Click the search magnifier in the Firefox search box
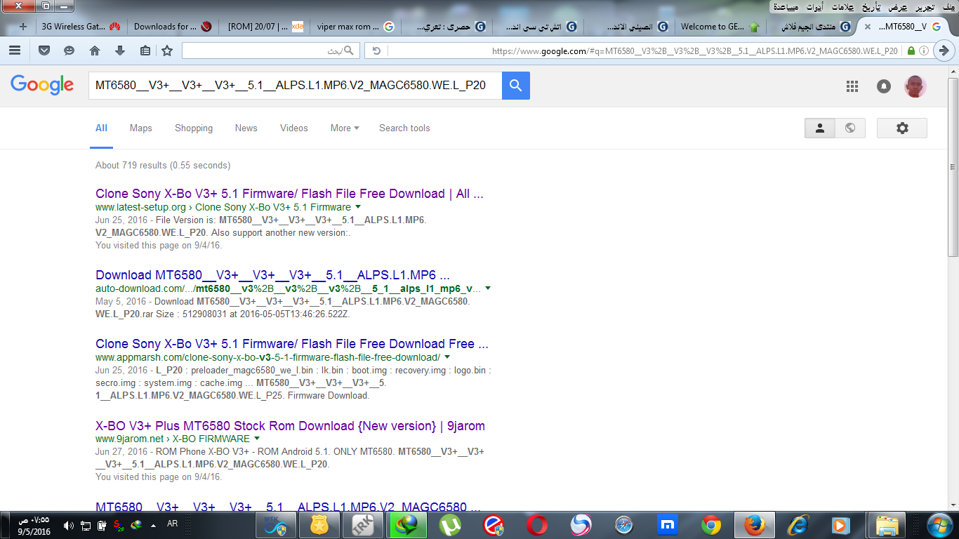Image resolution: width=959 pixels, height=539 pixels. (x=350, y=51)
